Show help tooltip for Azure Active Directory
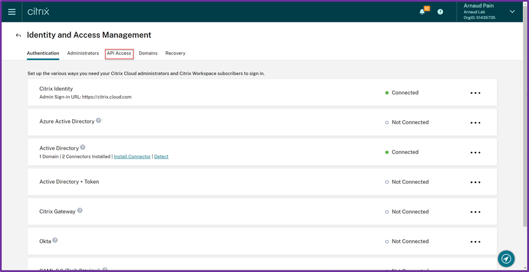Image resolution: width=529 pixels, height=272 pixels. coord(99,120)
